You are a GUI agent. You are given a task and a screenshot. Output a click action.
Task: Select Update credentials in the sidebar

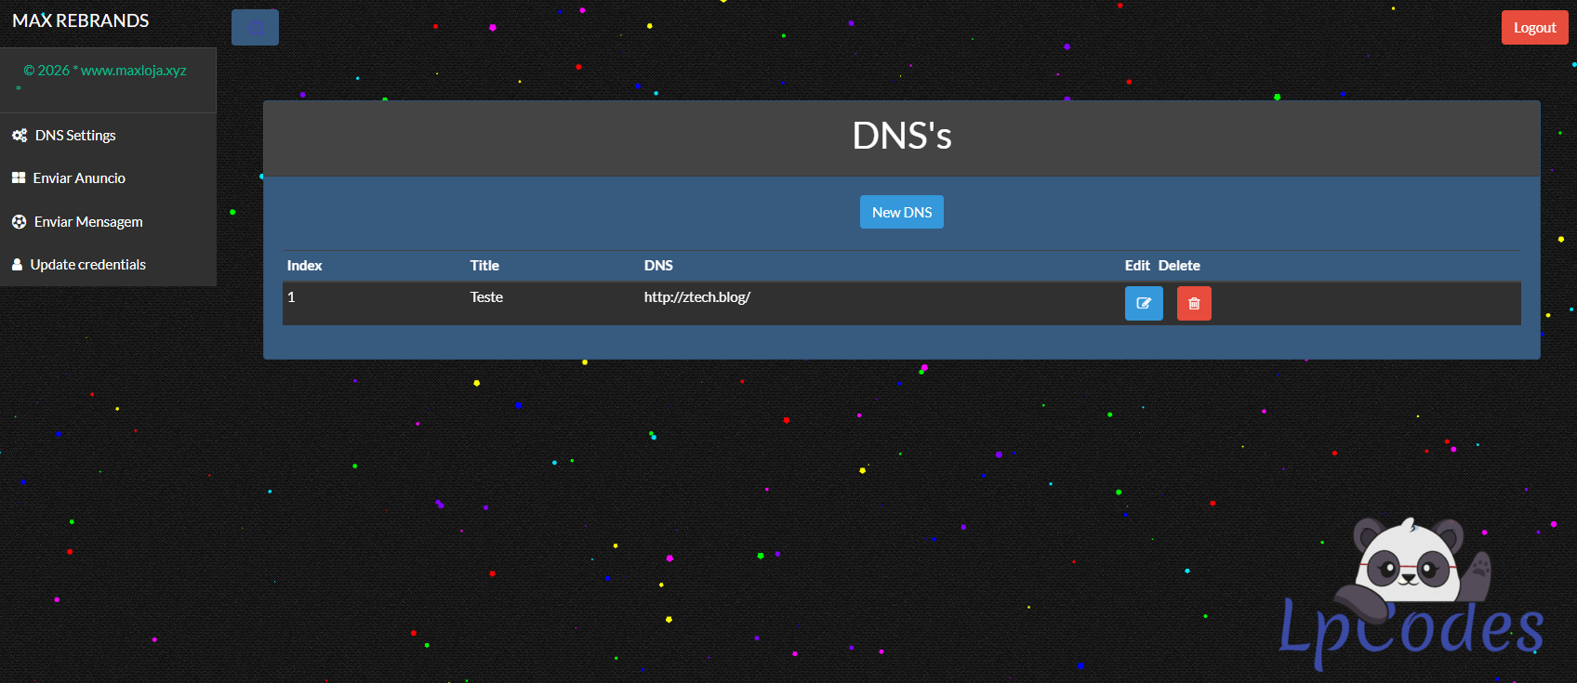(x=87, y=265)
